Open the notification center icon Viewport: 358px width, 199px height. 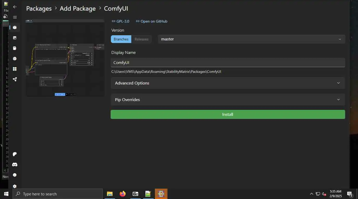click(x=350, y=194)
